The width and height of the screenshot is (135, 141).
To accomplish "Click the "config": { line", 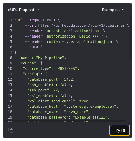I will pyautogui.click(x=35, y=74).
